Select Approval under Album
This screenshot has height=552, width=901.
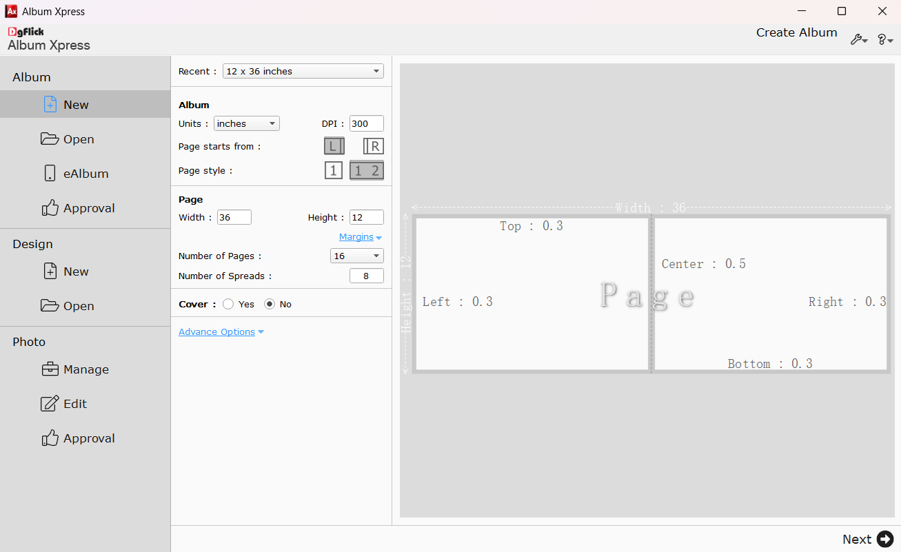(85, 207)
